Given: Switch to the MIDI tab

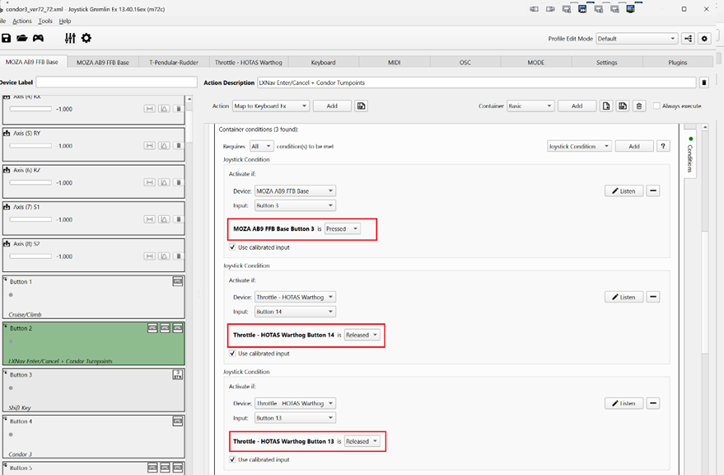Looking at the screenshot, I should point(395,63).
